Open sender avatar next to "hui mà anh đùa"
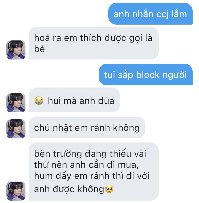 pos(16,103)
